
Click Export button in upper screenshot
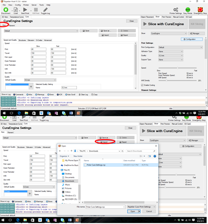[x=127, y=35]
